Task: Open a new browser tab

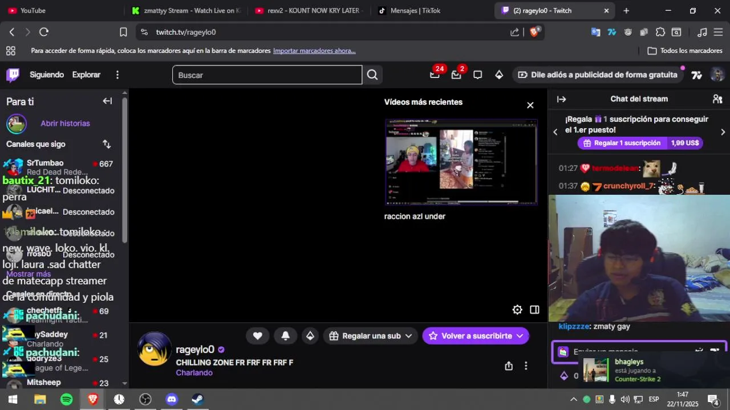Action: pos(626,11)
